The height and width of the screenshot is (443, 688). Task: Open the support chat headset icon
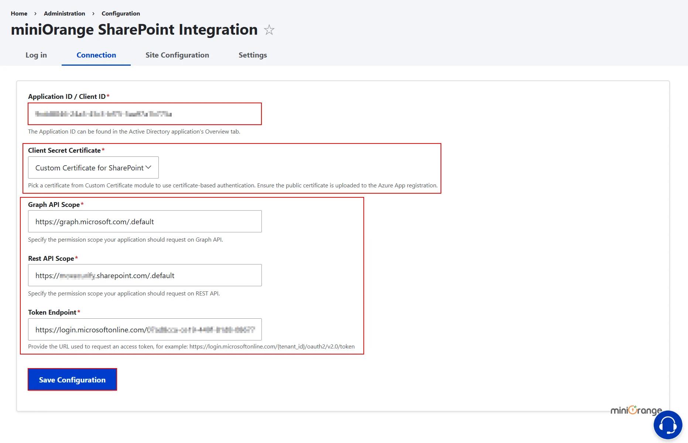pyautogui.click(x=668, y=425)
